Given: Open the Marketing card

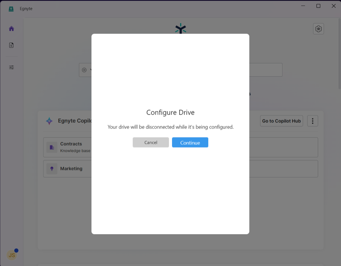Looking at the screenshot, I should 181,169.
